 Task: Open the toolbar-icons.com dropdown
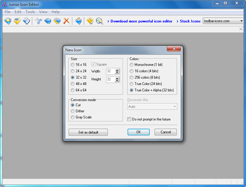(x=223, y=21)
